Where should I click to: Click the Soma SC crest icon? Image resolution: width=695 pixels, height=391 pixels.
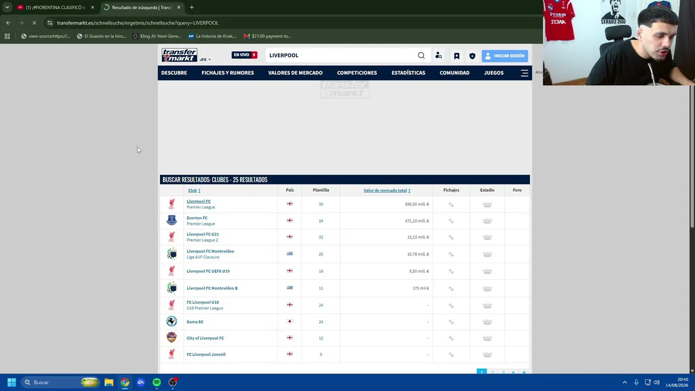[172, 321]
